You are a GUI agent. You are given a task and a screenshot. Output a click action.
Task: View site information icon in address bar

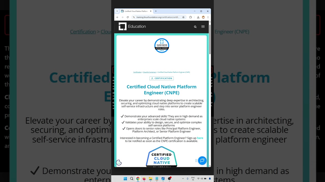[x=134, y=17]
